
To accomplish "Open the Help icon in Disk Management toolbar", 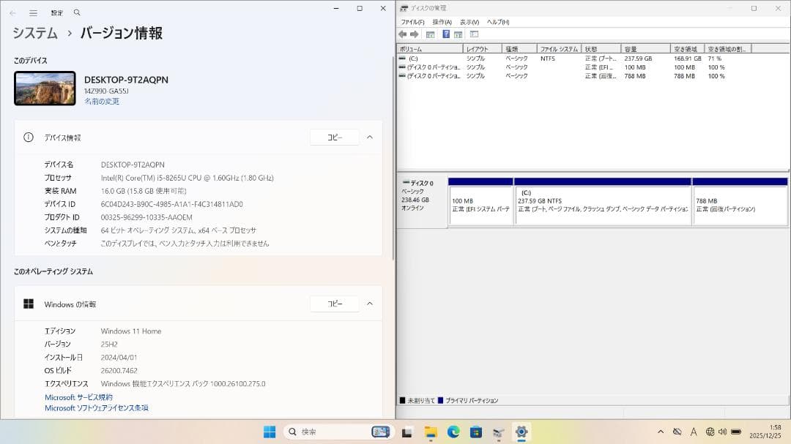I will coord(445,34).
